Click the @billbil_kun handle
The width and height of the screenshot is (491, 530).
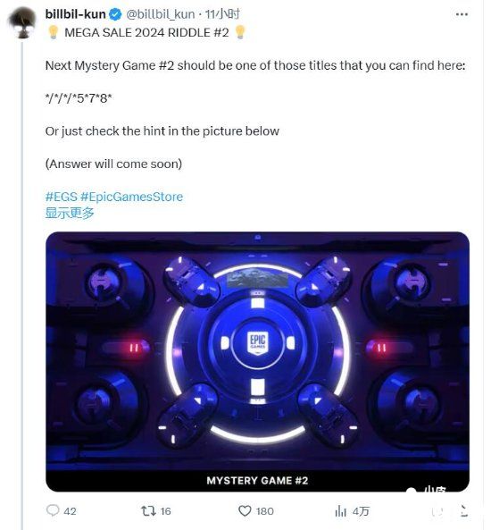161,14
